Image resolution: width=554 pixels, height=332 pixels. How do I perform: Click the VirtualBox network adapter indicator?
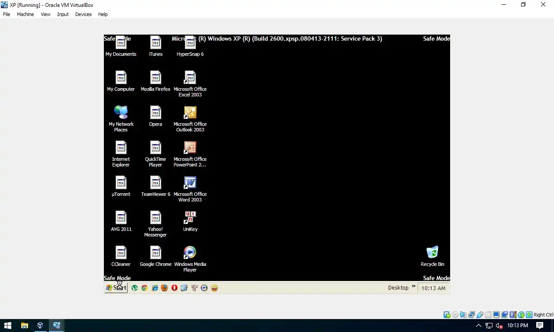click(x=472, y=315)
